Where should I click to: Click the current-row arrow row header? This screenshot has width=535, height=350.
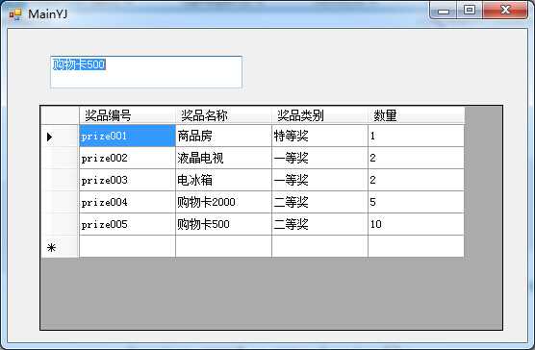(x=60, y=136)
